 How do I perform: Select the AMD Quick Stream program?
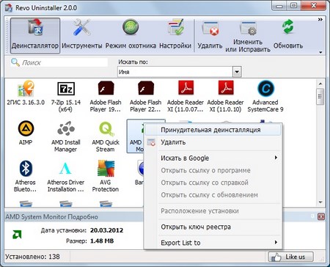(x=106, y=136)
